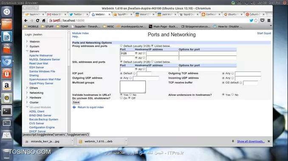Open the Help link
Image resolution: width=288 pixels, height=161 pixels.
(76, 37)
